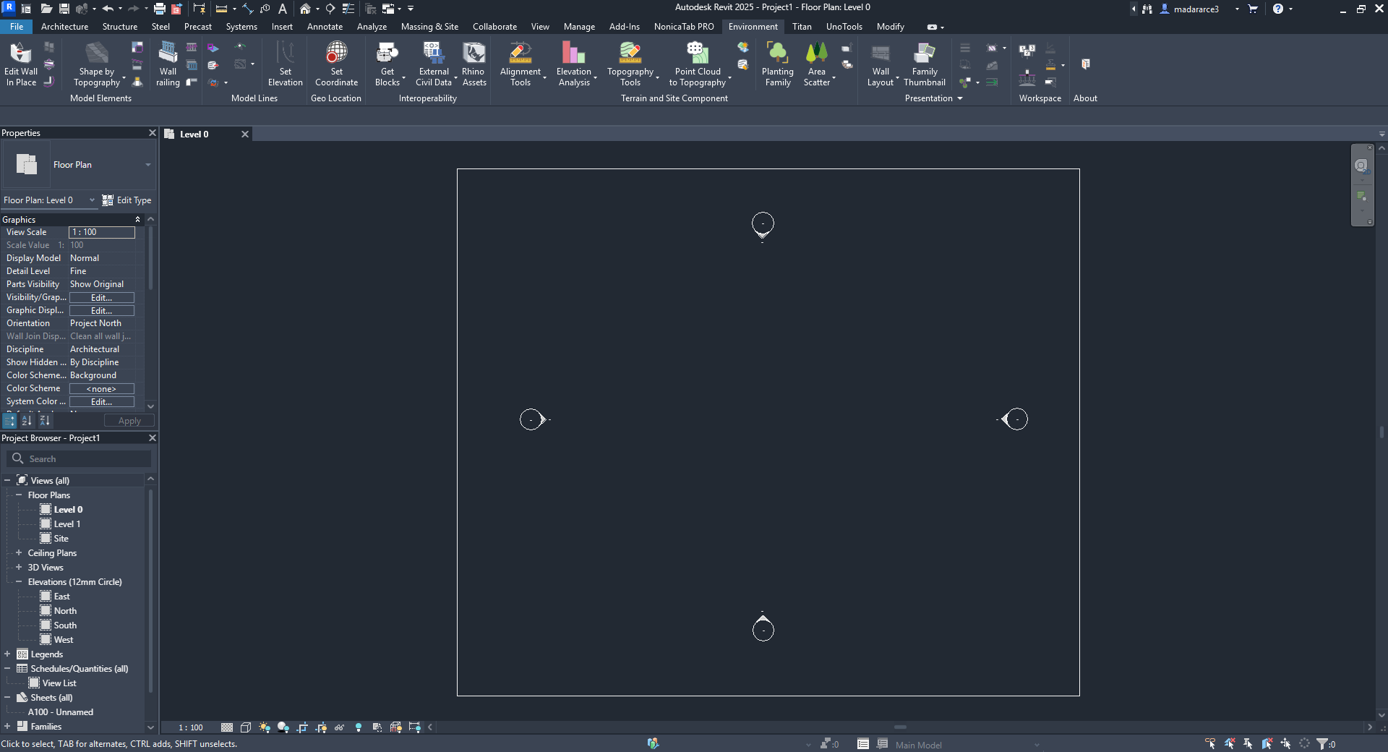Image resolution: width=1388 pixels, height=752 pixels.
Task: Click the Get Blocks icon
Action: [387, 53]
